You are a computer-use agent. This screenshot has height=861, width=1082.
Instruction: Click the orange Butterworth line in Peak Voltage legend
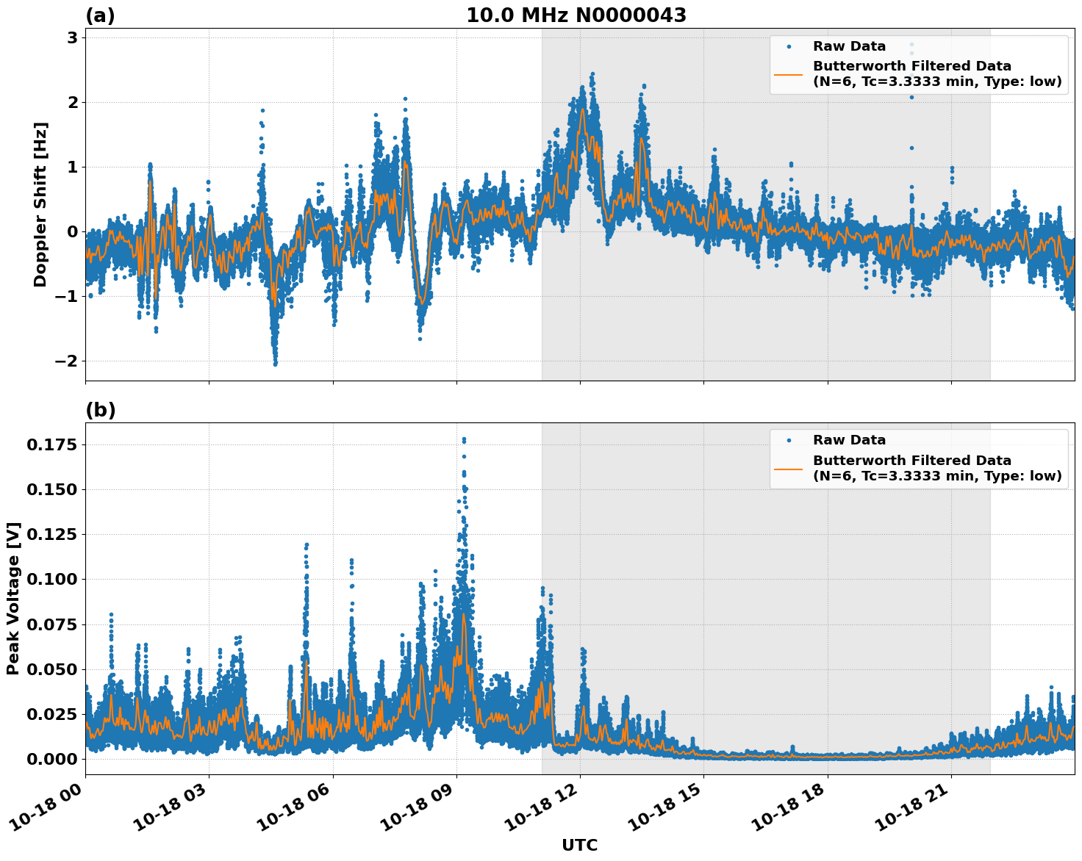[788, 468]
